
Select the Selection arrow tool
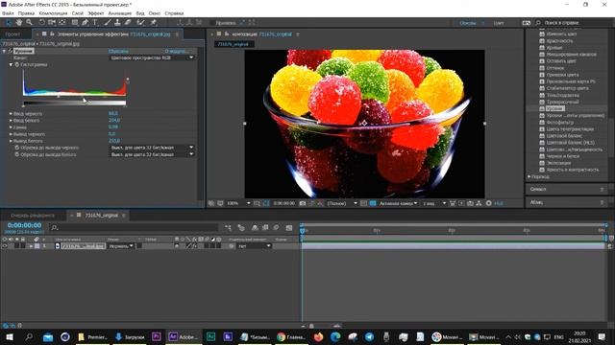point(9,23)
